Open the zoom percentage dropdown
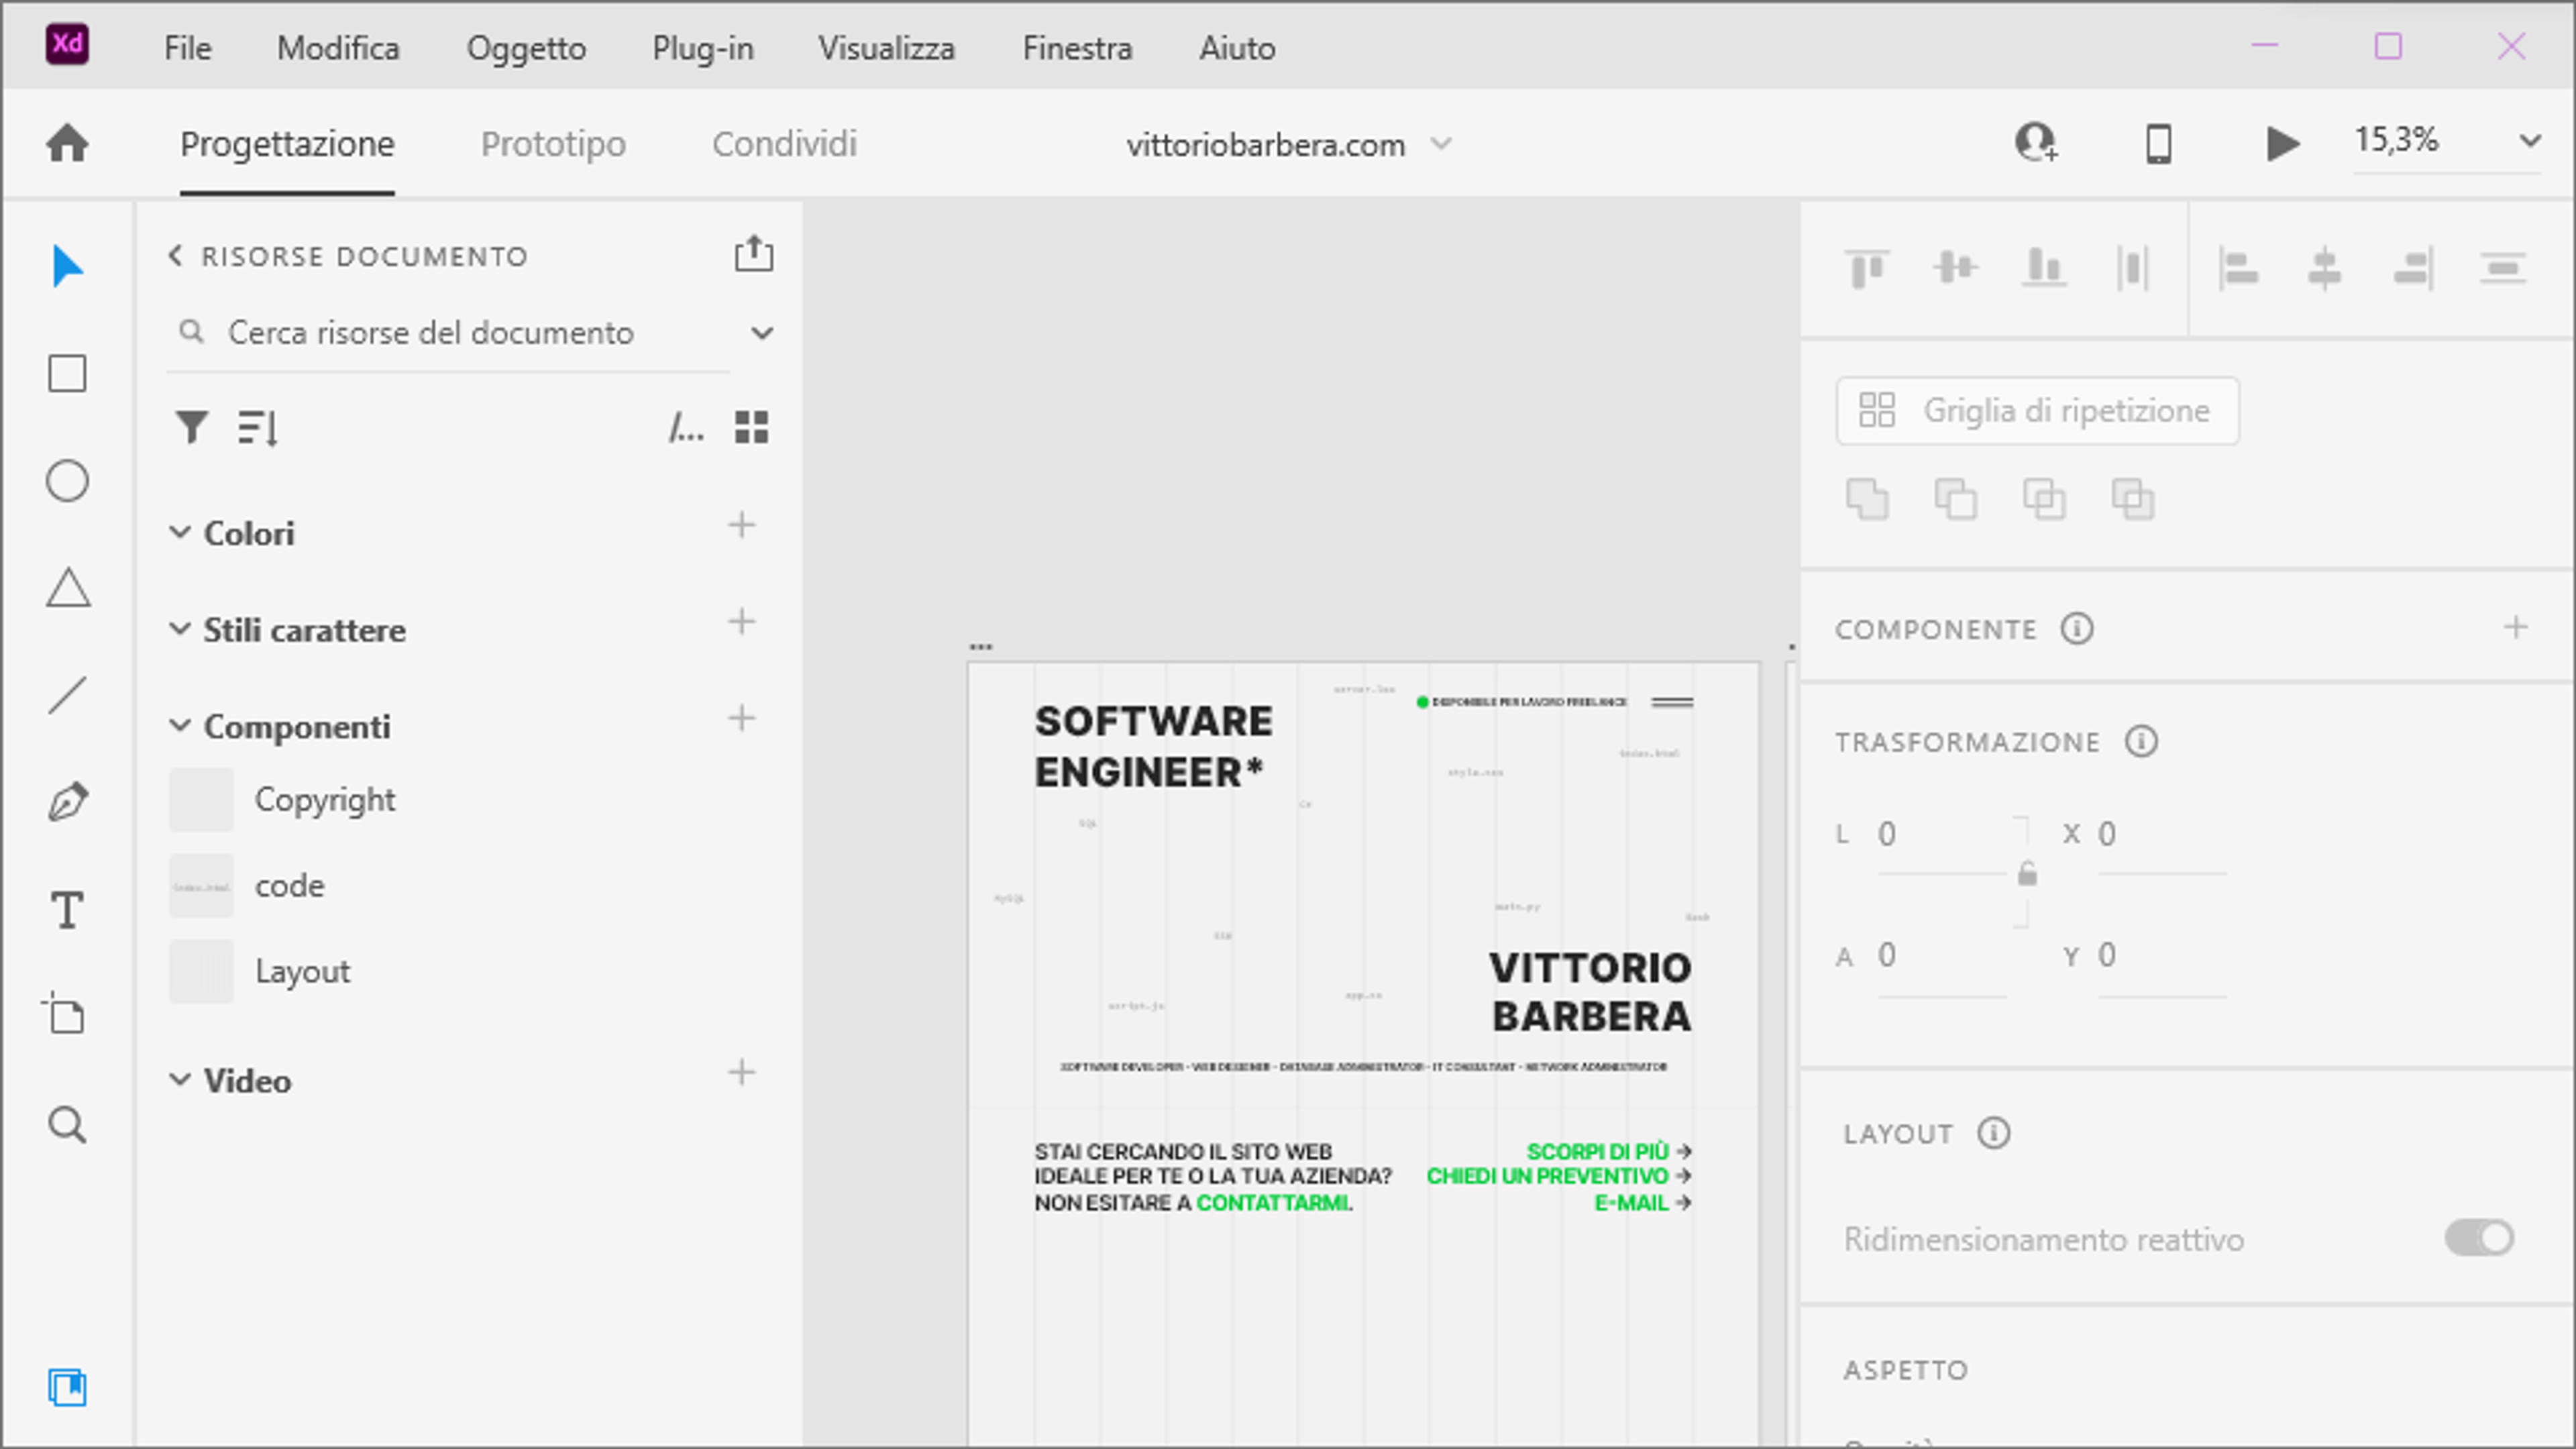The height and width of the screenshot is (1449, 2576). (x=2530, y=141)
